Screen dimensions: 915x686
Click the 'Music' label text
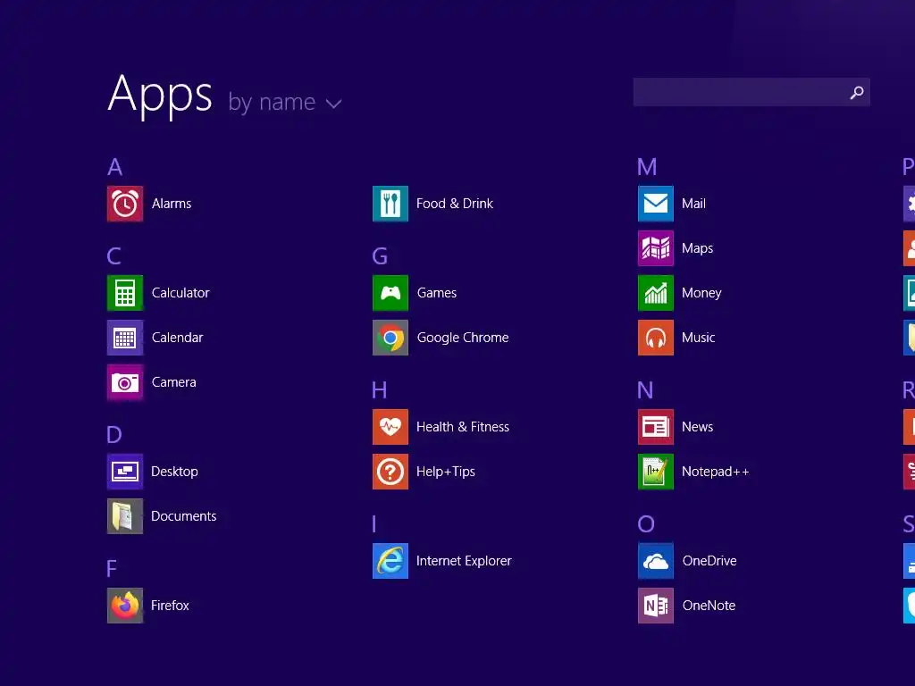coord(699,338)
